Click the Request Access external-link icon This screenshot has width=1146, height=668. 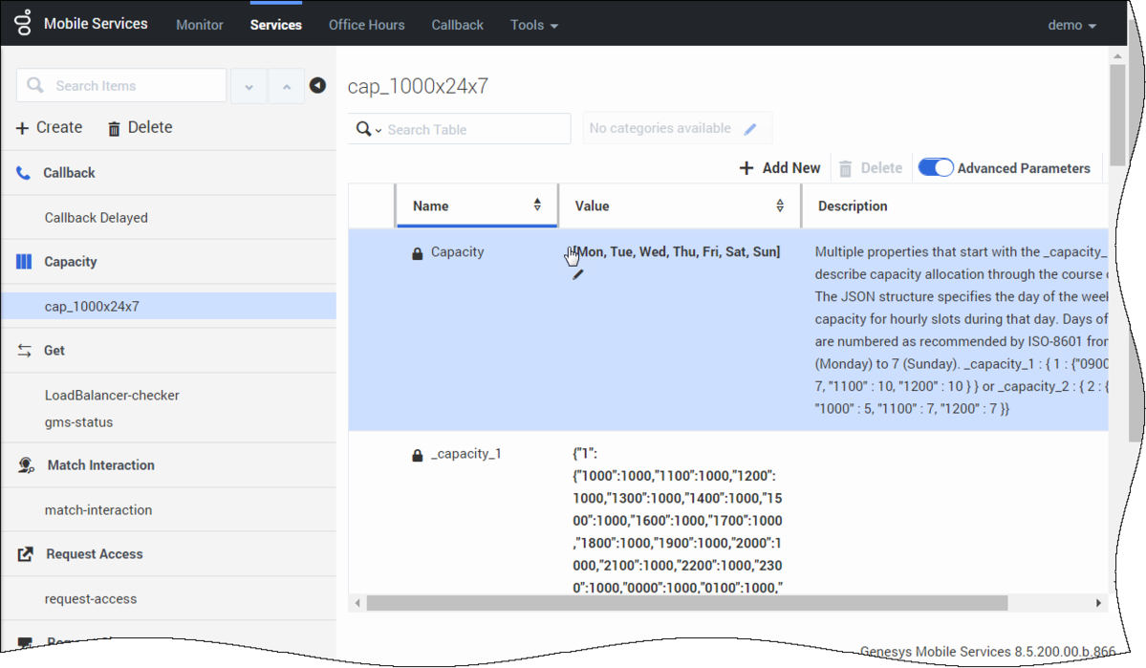pyautogui.click(x=25, y=554)
